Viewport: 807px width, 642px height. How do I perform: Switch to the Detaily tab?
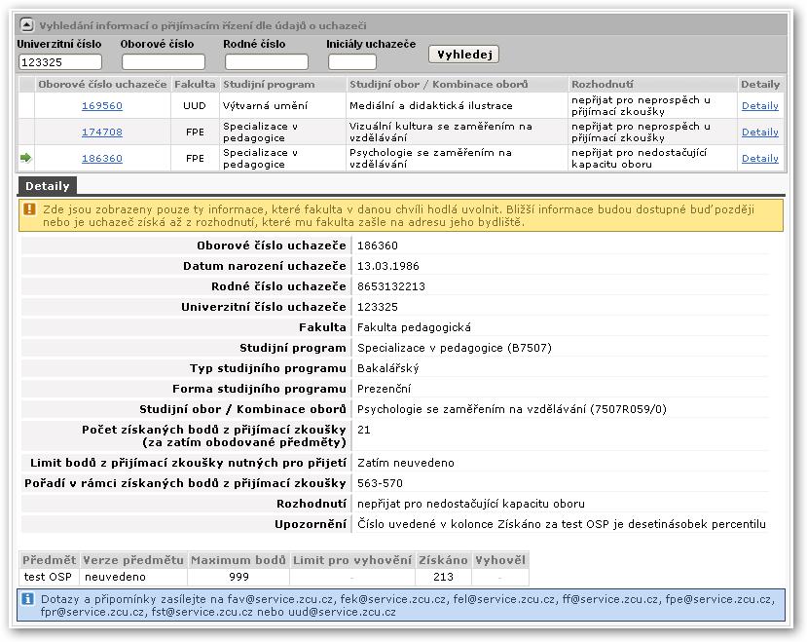48,186
